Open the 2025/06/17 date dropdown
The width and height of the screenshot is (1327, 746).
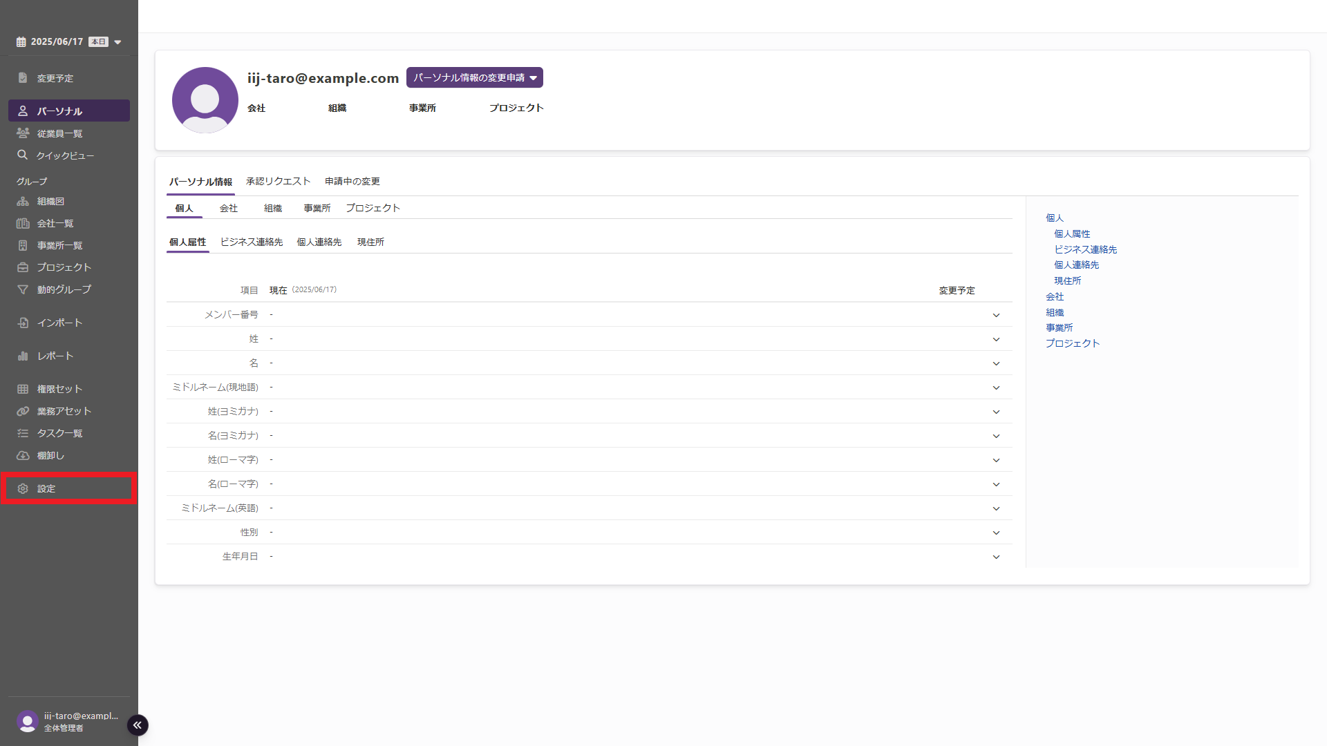click(x=117, y=42)
